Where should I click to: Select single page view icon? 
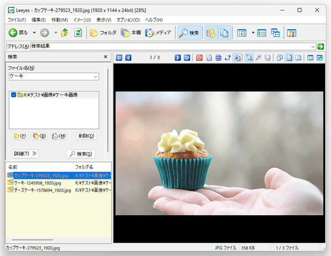coord(289,57)
